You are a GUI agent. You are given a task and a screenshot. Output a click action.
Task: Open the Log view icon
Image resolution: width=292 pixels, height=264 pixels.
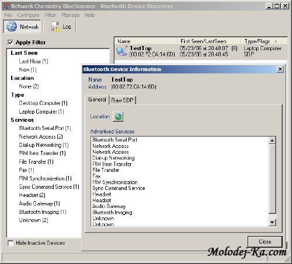click(54, 27)
